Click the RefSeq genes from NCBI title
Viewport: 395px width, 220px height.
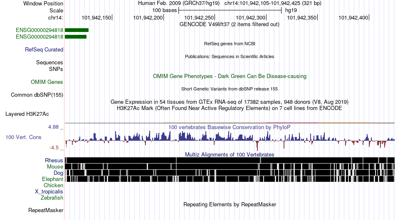[230, 44]
